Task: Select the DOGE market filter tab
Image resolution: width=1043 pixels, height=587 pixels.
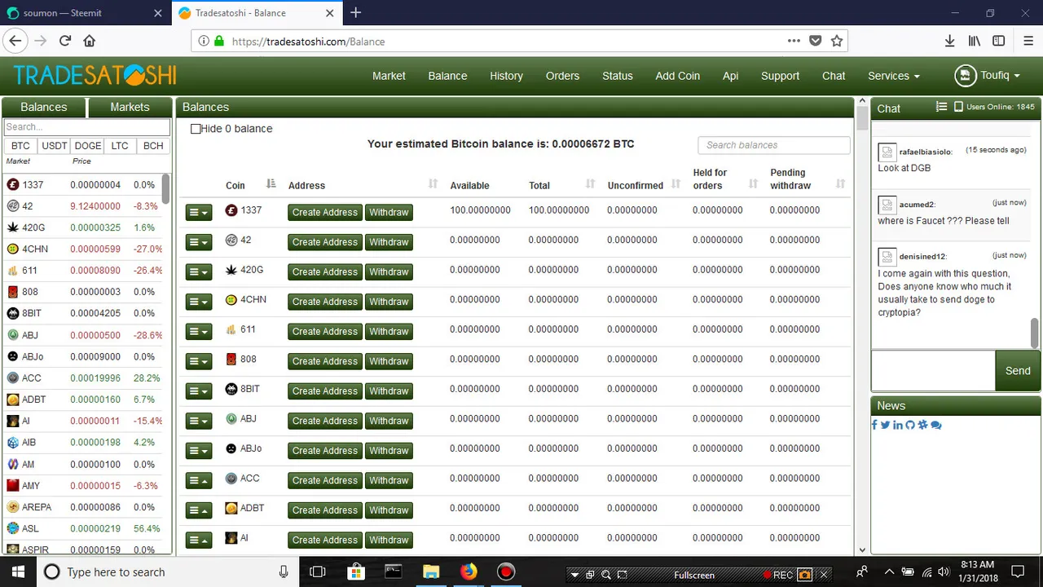Action: click(x=88, y=146)
